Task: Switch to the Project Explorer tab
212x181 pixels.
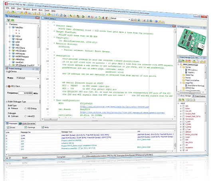Action: (199, 96)
